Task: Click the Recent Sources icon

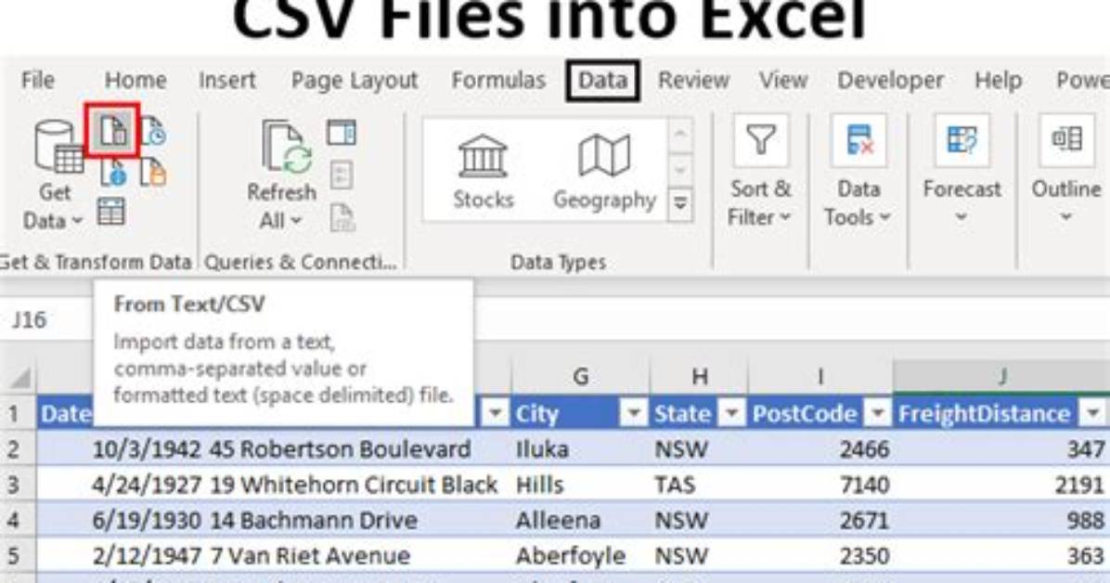Action: [x=154, y=131]
